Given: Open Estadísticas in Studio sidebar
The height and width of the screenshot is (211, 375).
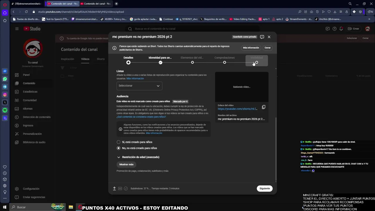Looking at the screenshot, I should (30, 92).
